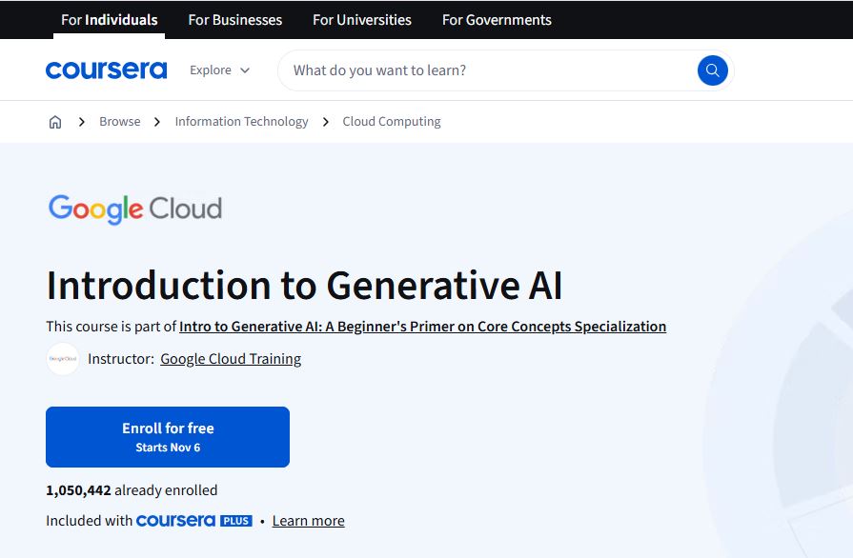This screenshot has width=853, height=558.
Task: Switch to the For Universities tab
Action: tap(361, 19)
